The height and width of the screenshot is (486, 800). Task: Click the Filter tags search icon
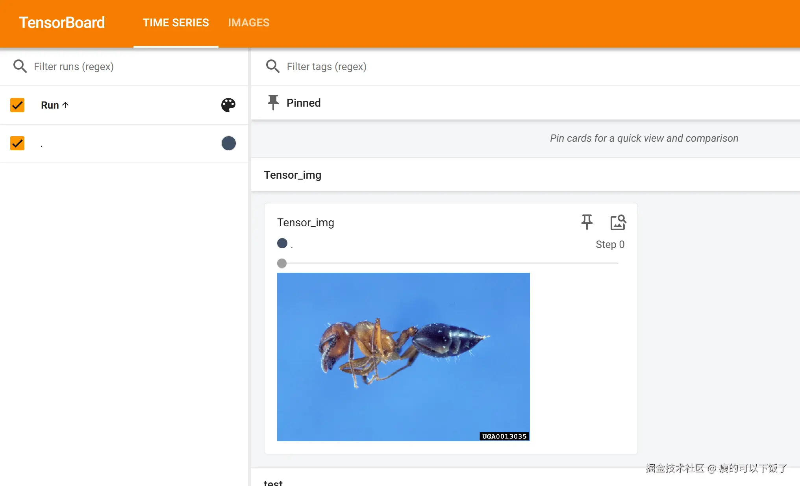[272, 66]
